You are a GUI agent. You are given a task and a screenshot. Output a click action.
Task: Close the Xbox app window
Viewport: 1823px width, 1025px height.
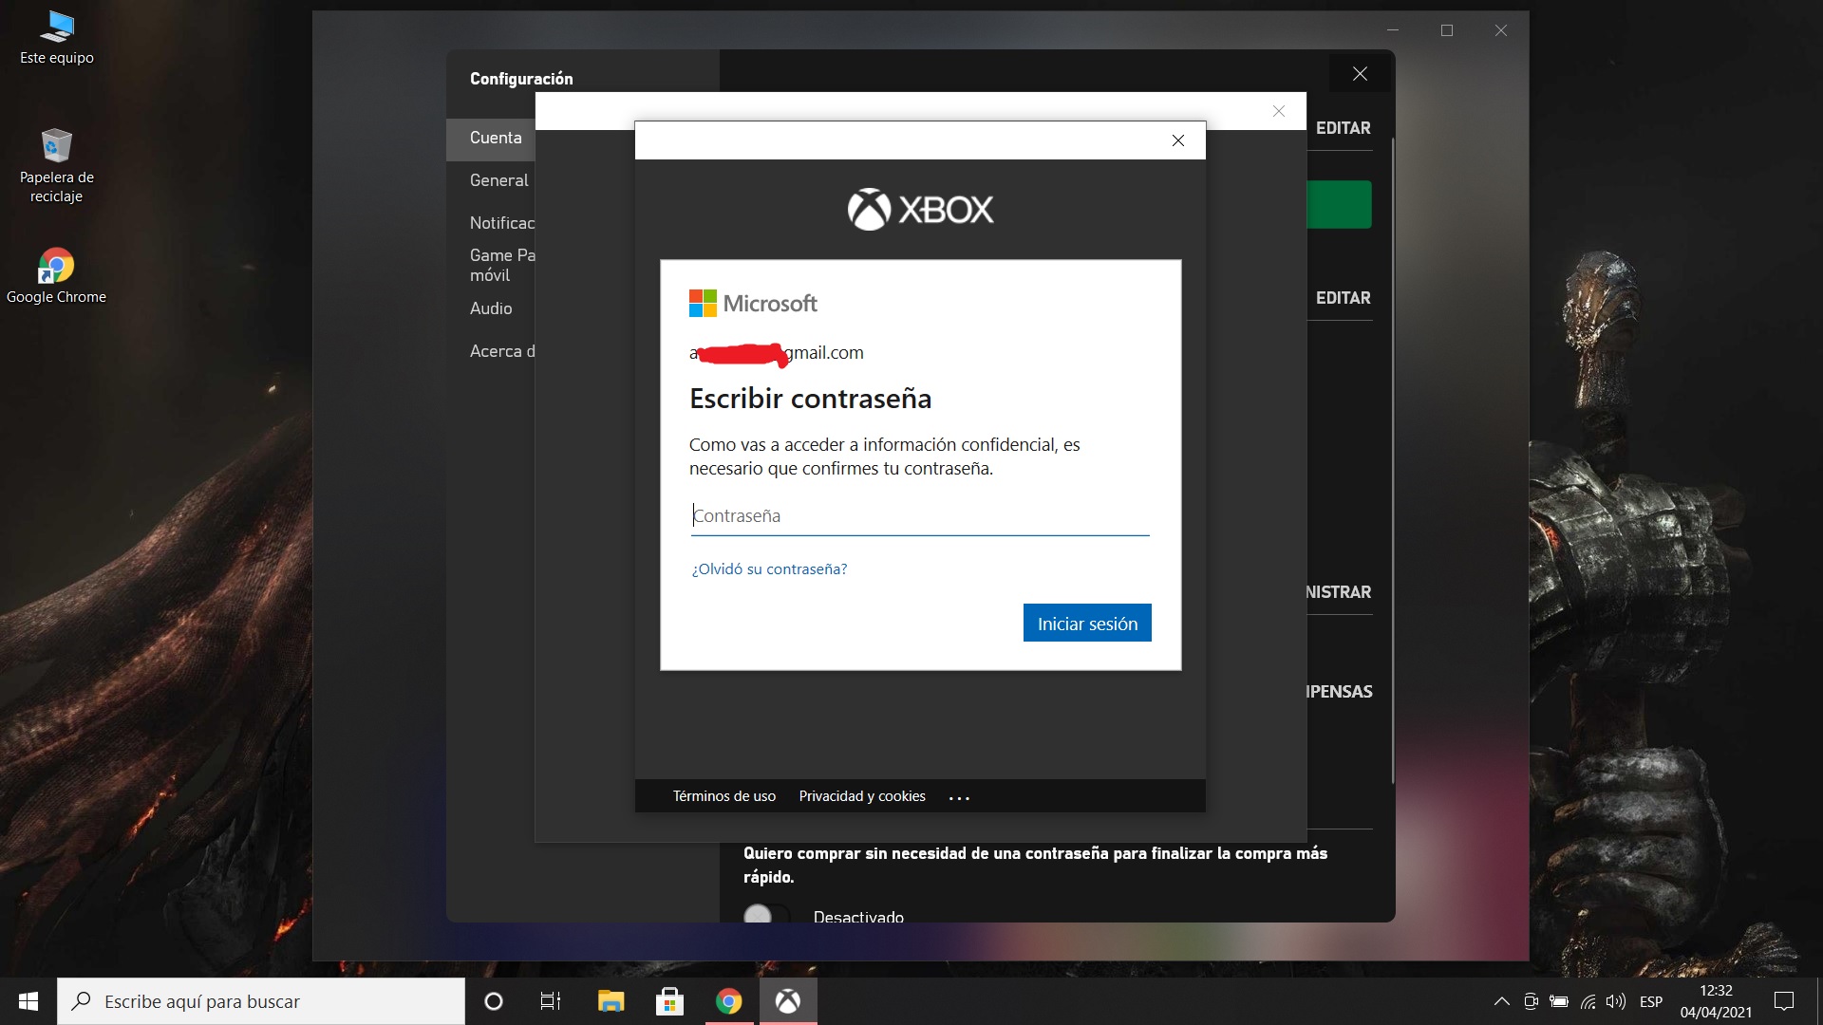tap(1501, 30)
